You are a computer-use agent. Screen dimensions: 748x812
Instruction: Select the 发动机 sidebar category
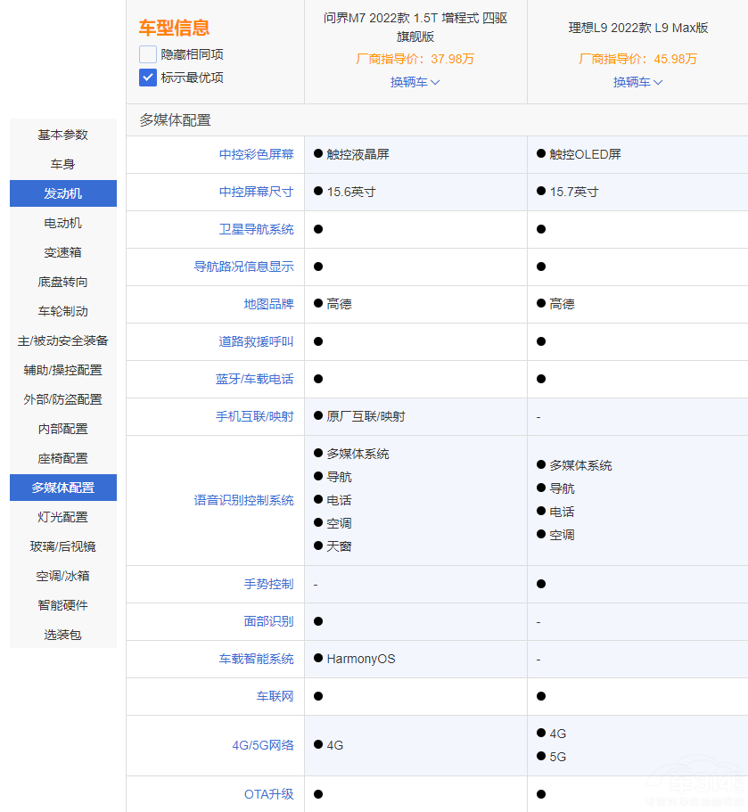[62, 193]
